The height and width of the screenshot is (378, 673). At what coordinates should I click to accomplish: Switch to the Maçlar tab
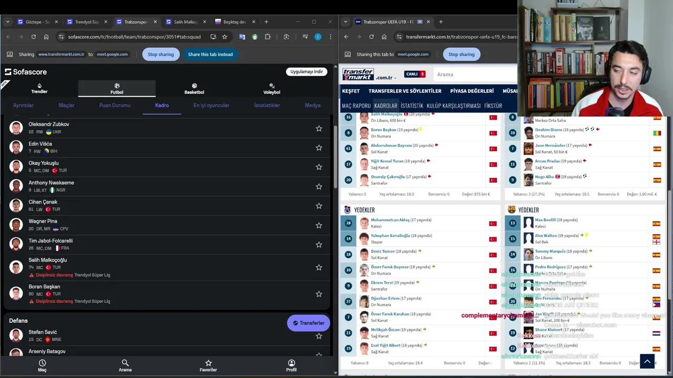tap(66, 106)
